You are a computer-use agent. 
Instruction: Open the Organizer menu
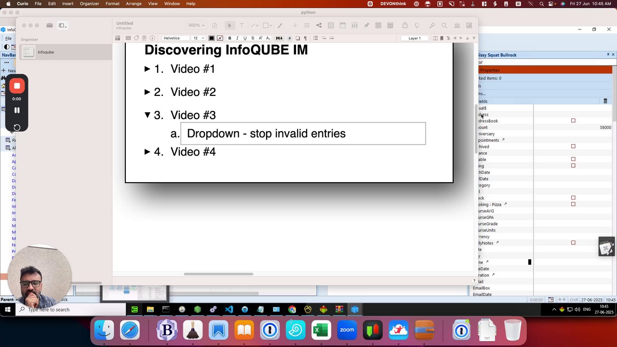[x=89, y=4]
